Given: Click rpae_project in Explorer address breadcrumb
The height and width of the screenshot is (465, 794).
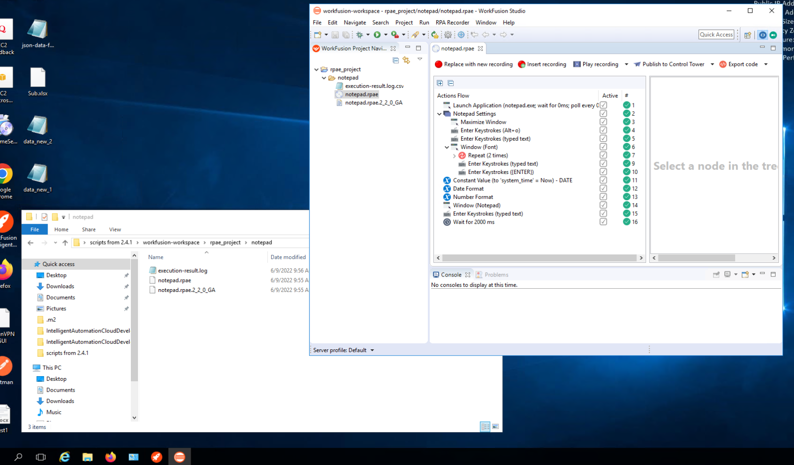Looking at the screenshot, I should [225, 243].
